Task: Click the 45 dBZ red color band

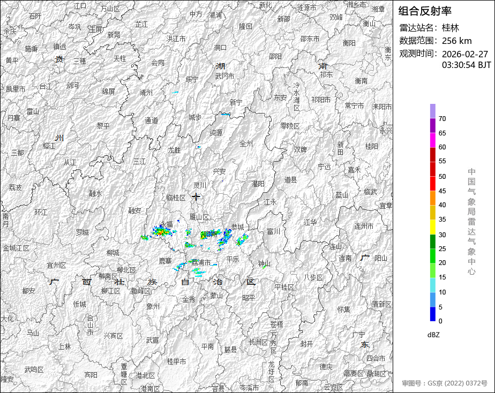Action: click(432, 184)
